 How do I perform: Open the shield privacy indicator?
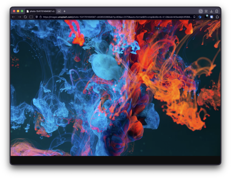(37, 17)
